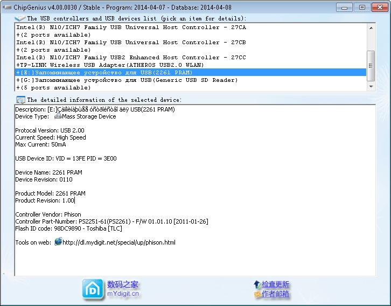Click the device list scroll down arrow
The height and width of the screenshot is (306, 391).
(371, 87)
